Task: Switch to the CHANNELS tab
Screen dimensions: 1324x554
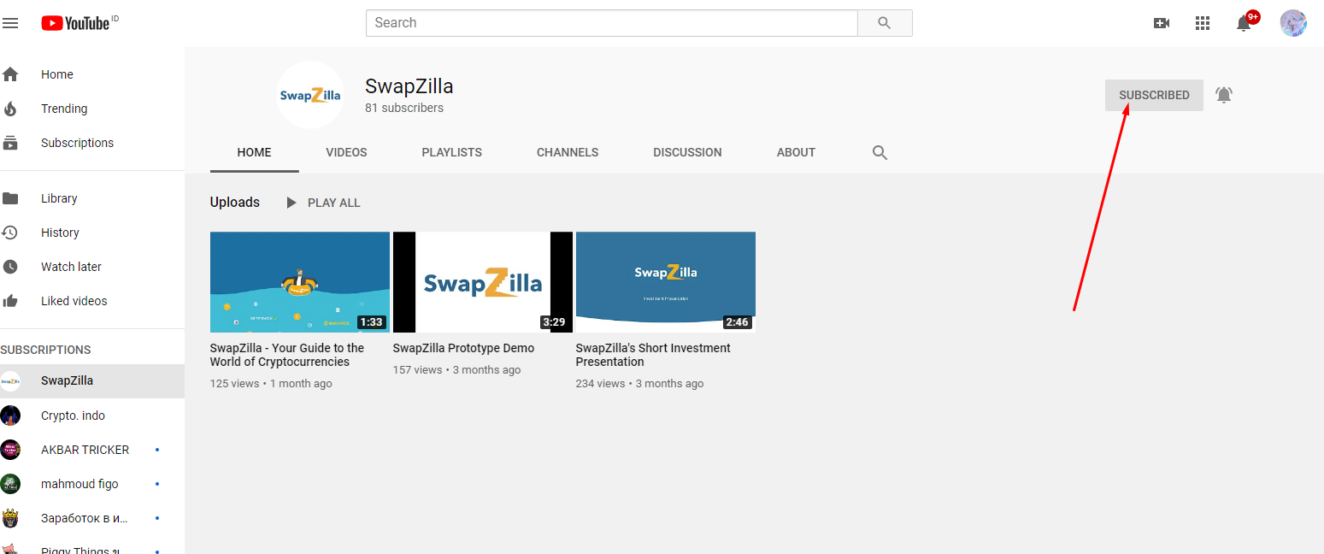Action: [x=568, y=152]
